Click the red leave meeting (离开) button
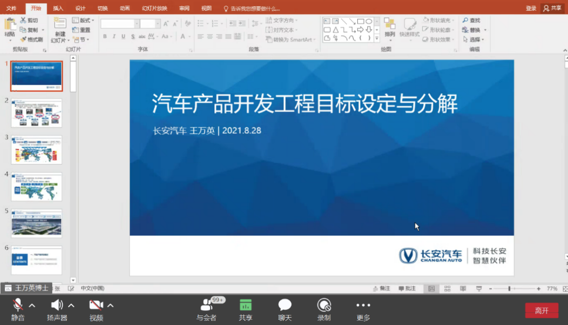This screenshot has width=568, height=325. [541, 311]
